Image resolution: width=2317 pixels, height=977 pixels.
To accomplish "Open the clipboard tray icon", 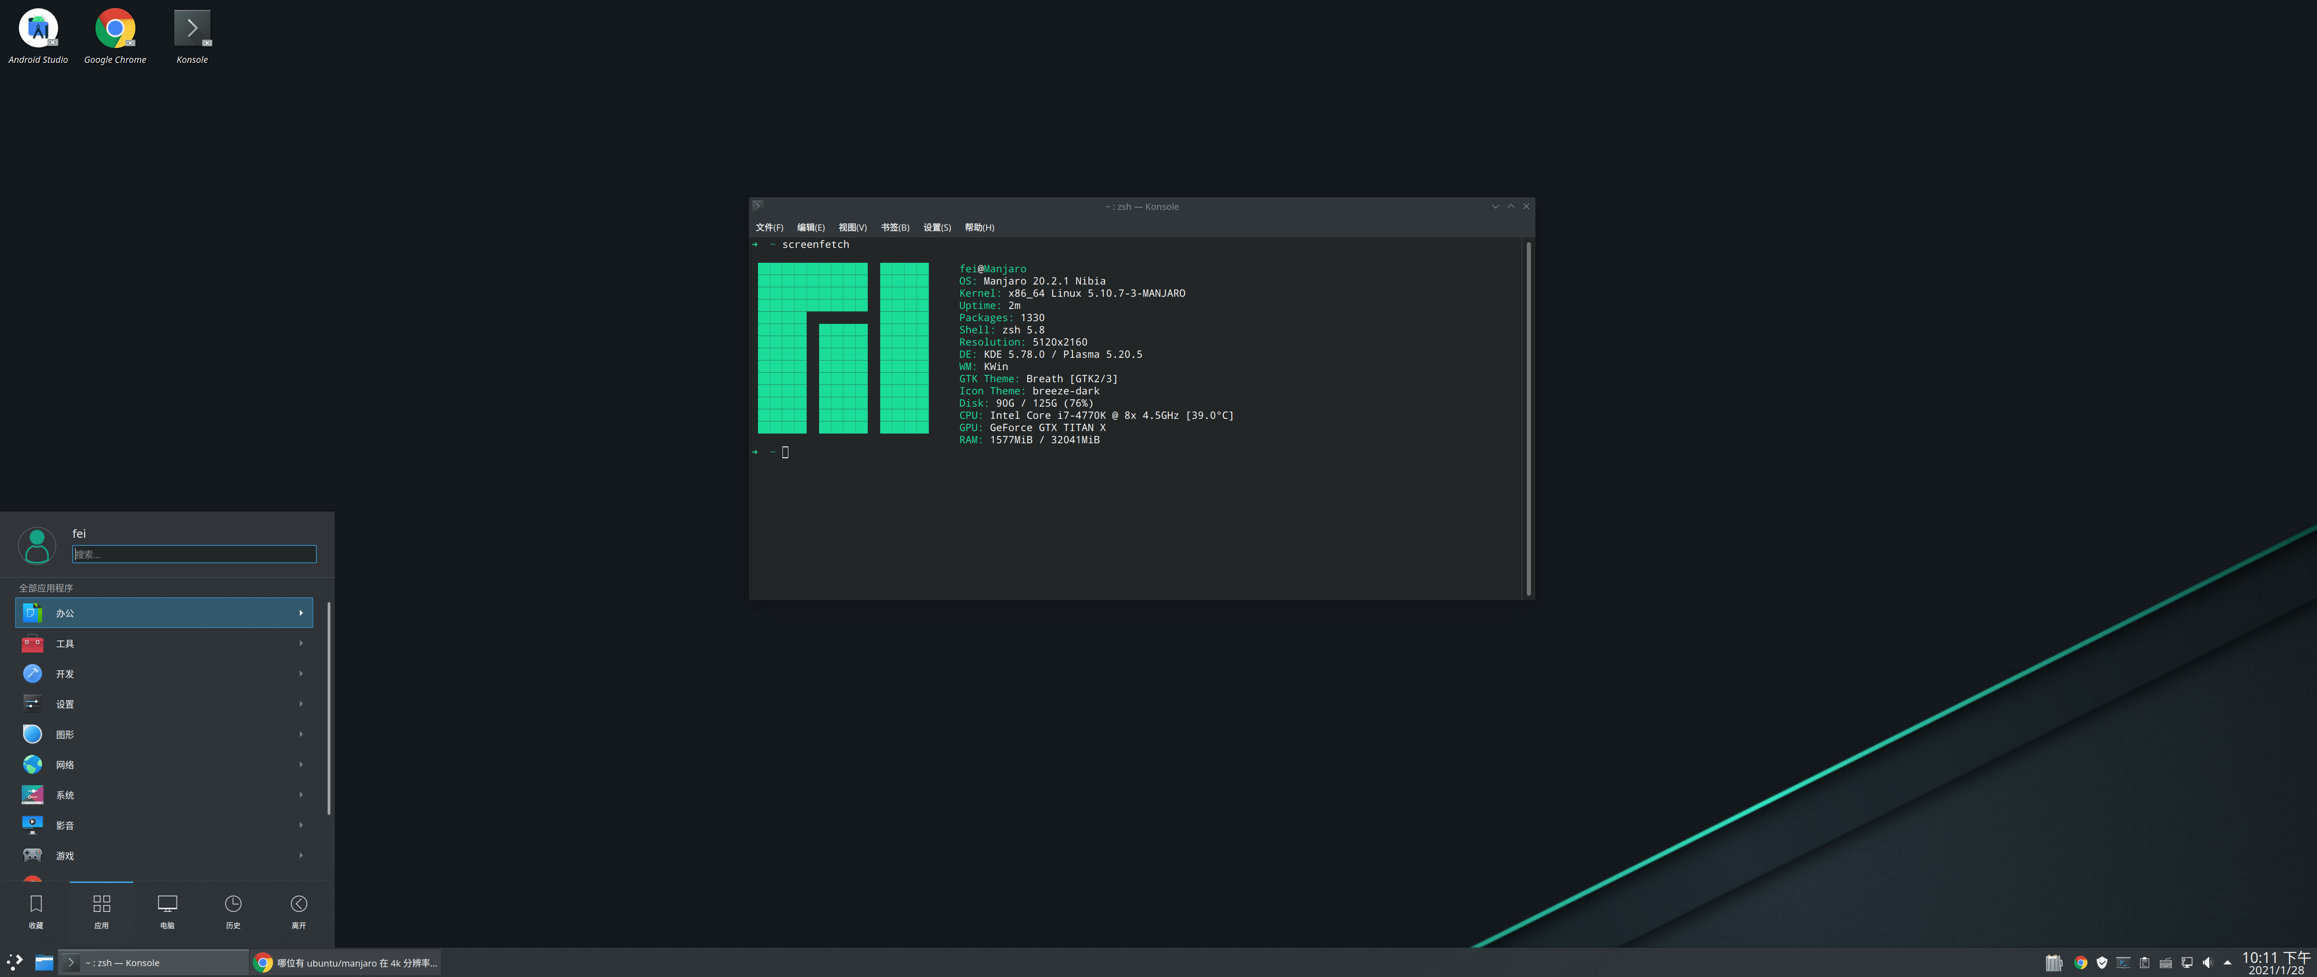I will [x=2144, y=963].
